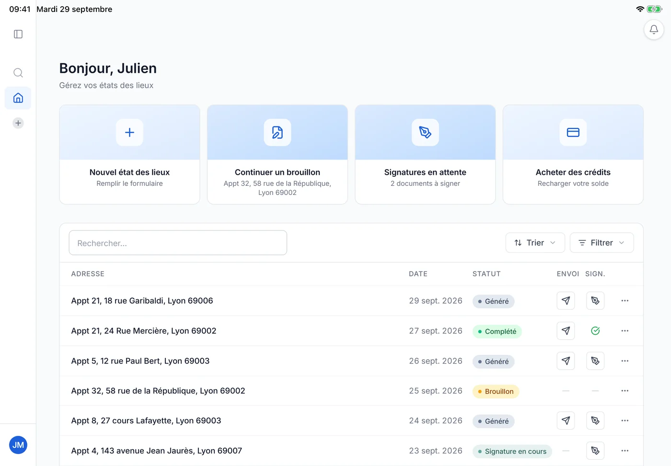Click the plus icon in the sidebar
671x466 pixels.
pos(18,123)
